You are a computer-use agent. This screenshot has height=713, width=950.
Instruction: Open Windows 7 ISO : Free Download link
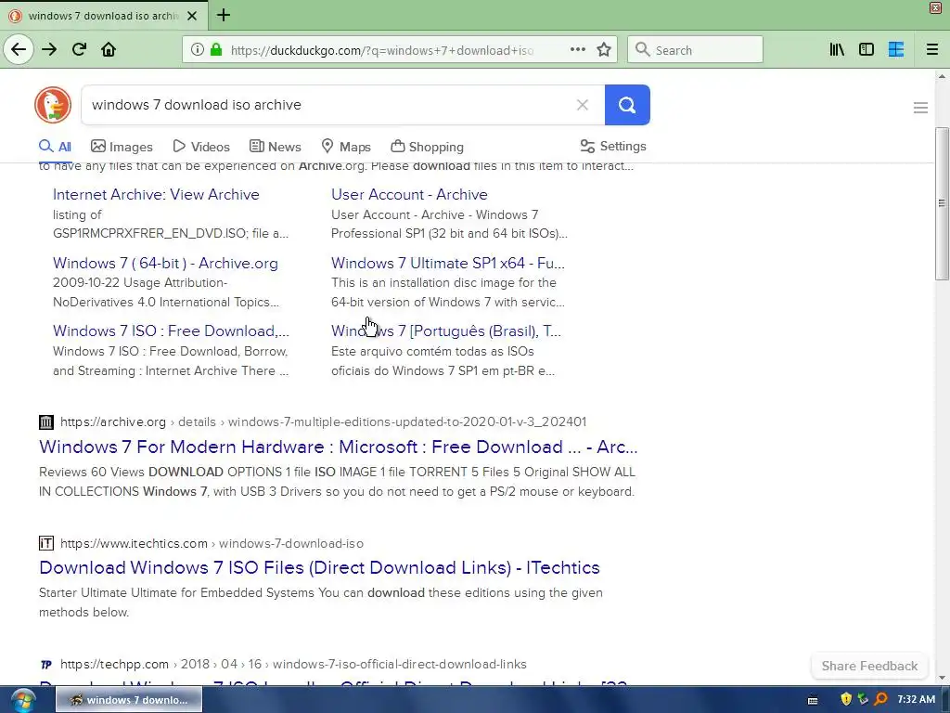(171, 331)
